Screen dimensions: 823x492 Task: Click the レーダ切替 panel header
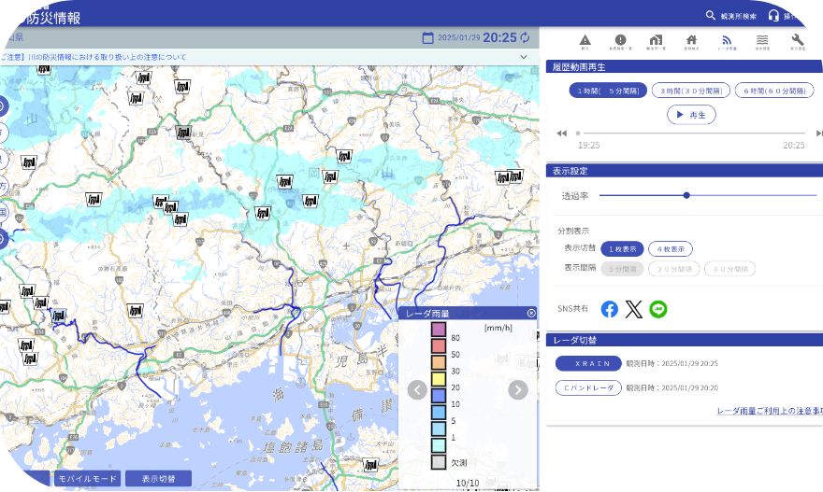(684, 340)
